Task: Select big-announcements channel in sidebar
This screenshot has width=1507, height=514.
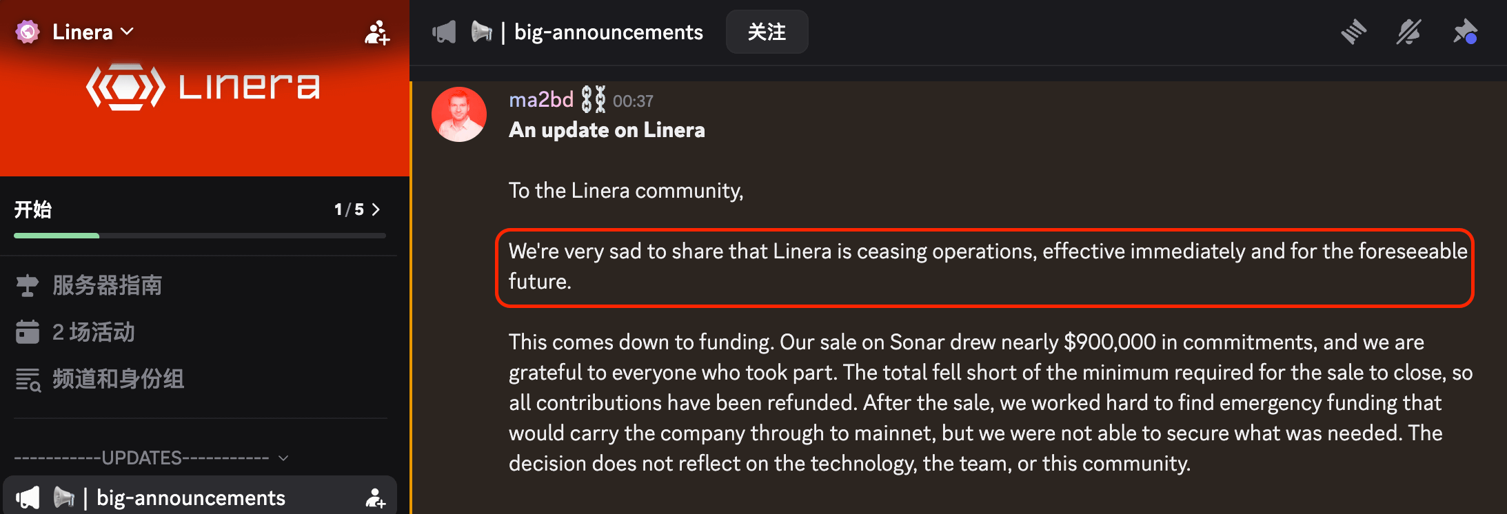Action: click(x=190, y=497)
